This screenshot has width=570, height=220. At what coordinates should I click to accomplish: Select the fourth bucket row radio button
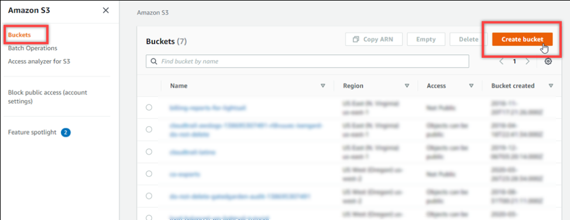click(149, 174)
